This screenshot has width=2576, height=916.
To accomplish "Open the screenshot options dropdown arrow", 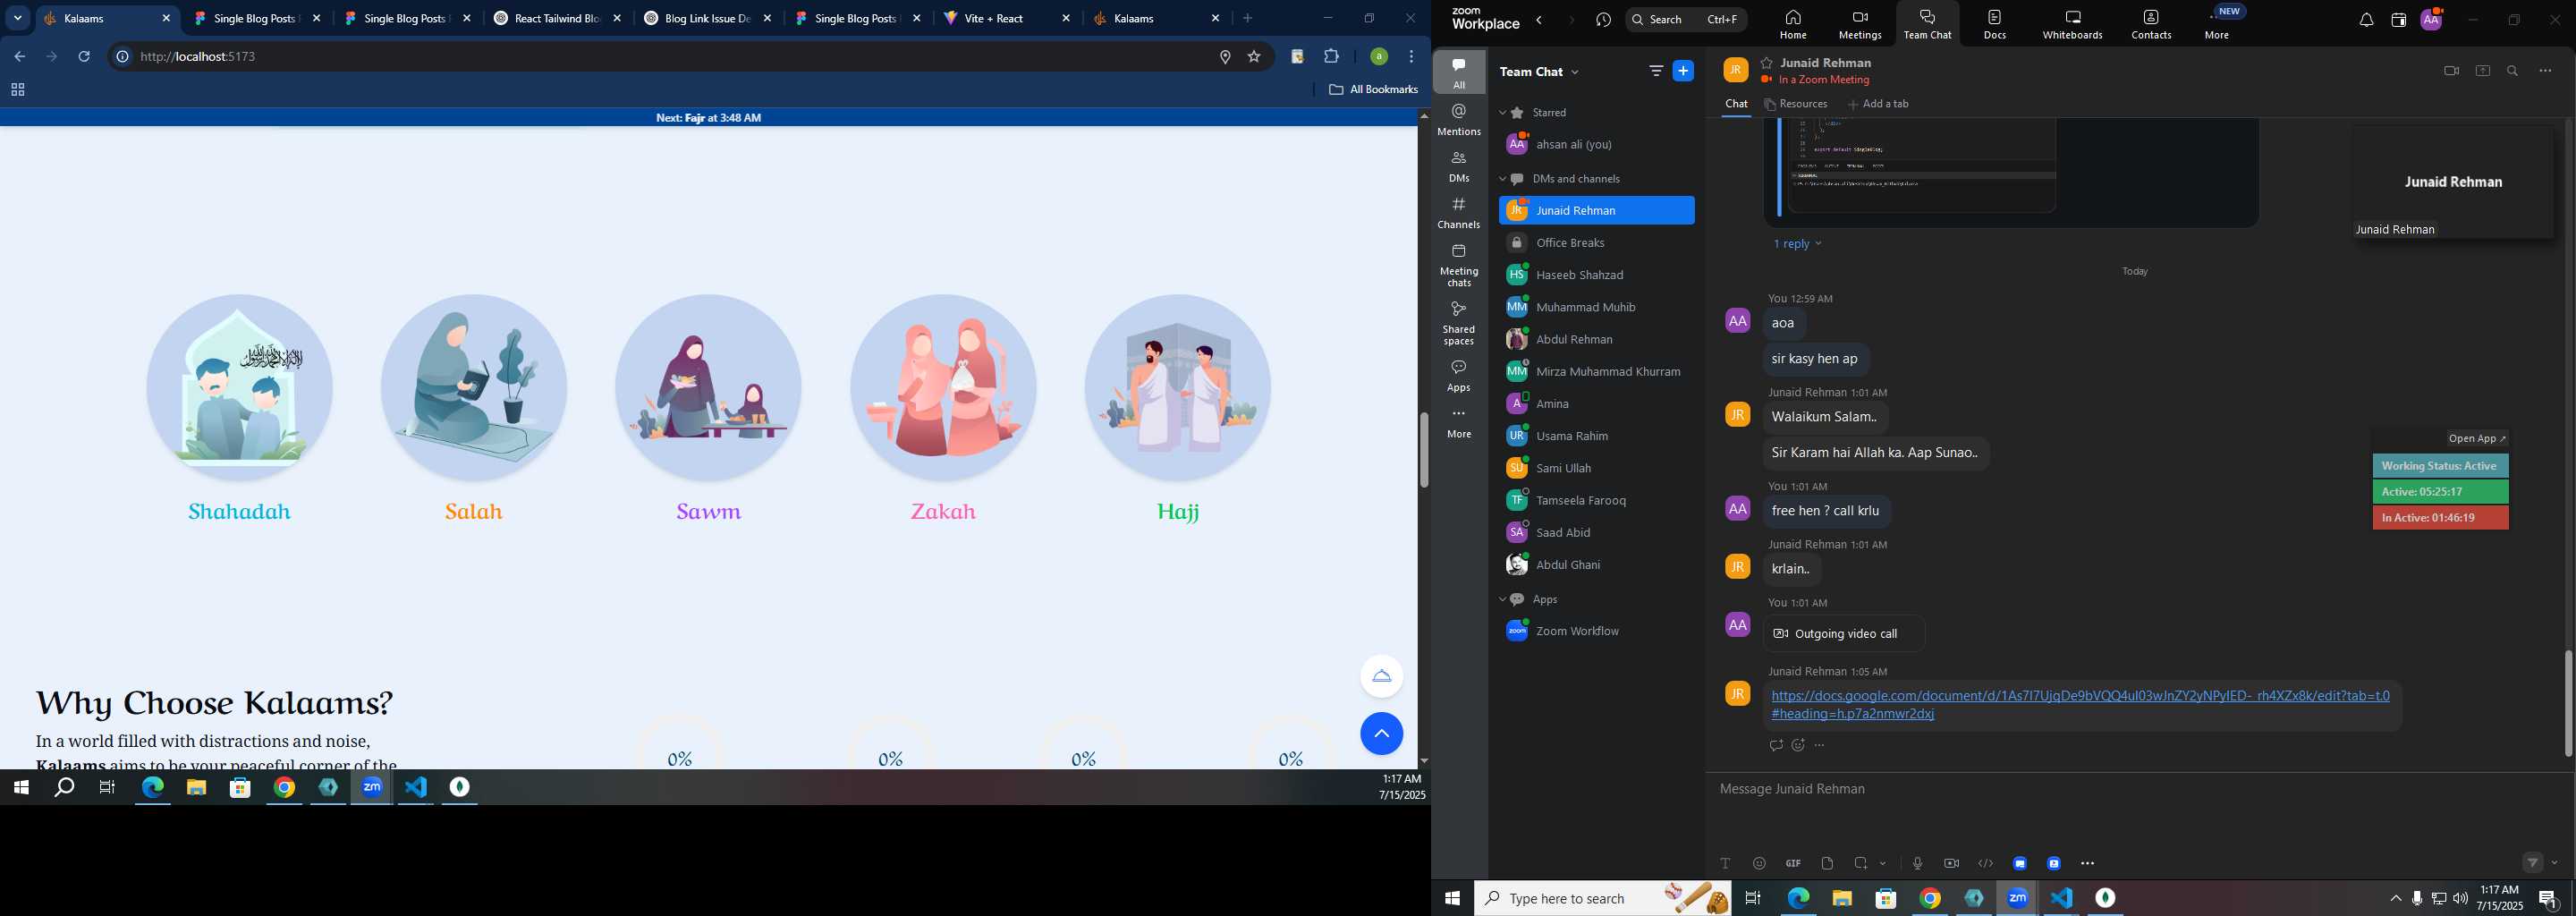I will [1883, 863].
